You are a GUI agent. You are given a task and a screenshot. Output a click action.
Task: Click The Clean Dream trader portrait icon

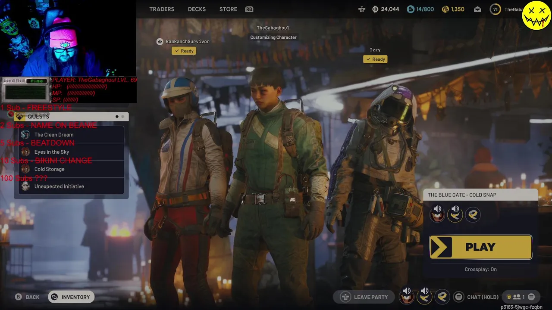coord(25,135)
